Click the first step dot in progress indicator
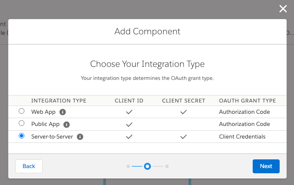Image resolution: width=294 pixels, height=185 pixels. (128, 166)
